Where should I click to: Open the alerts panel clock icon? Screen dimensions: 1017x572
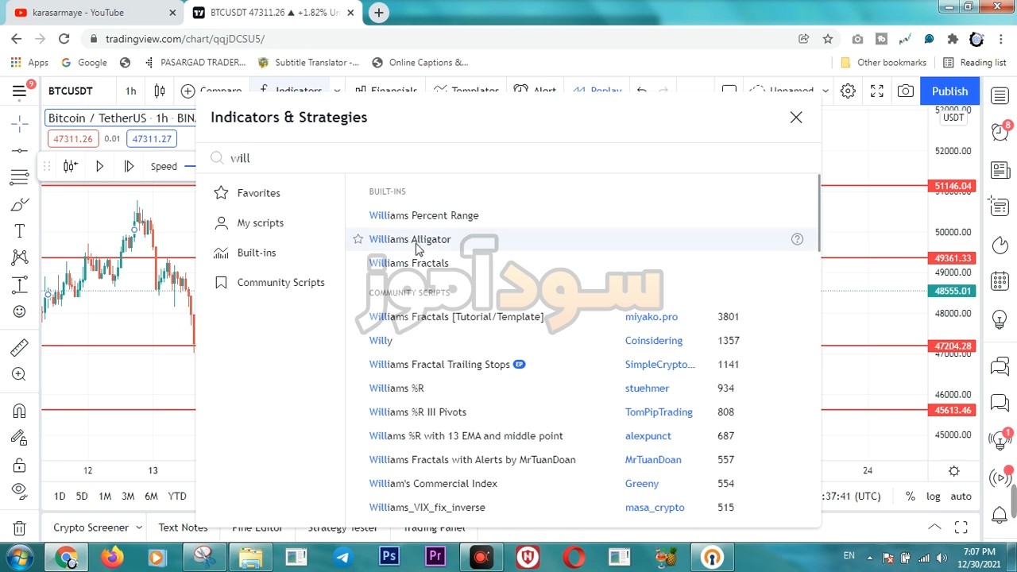click(x=1000, y=131)
